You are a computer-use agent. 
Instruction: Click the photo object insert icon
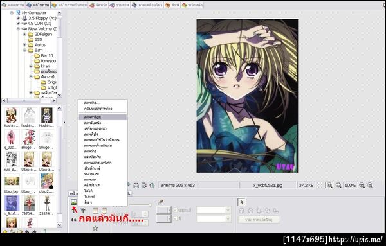click(x=73, y=202)
